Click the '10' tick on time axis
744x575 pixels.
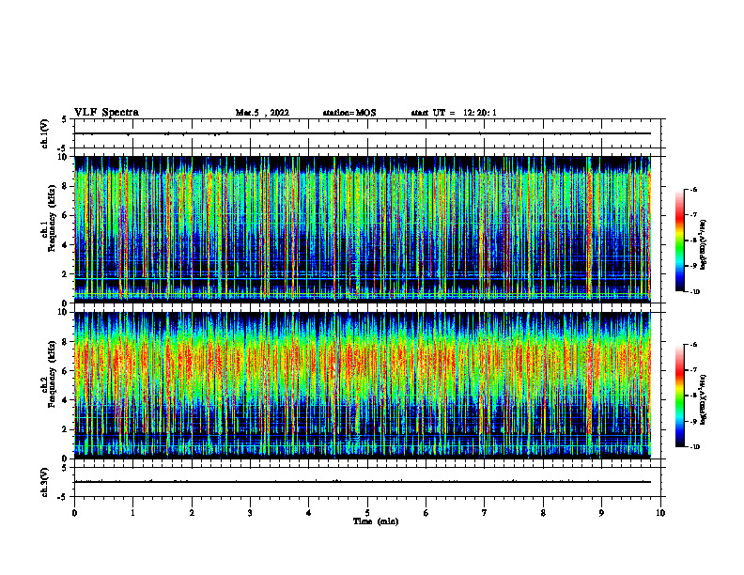pos(660,513)
